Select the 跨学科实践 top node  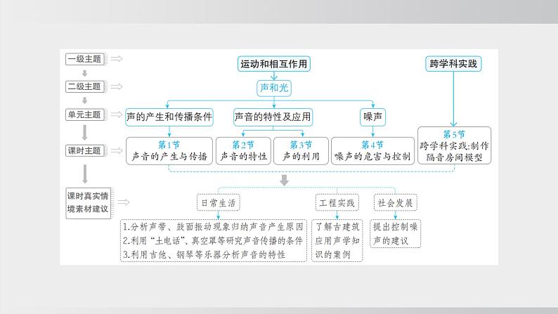(x=453, y=64)
